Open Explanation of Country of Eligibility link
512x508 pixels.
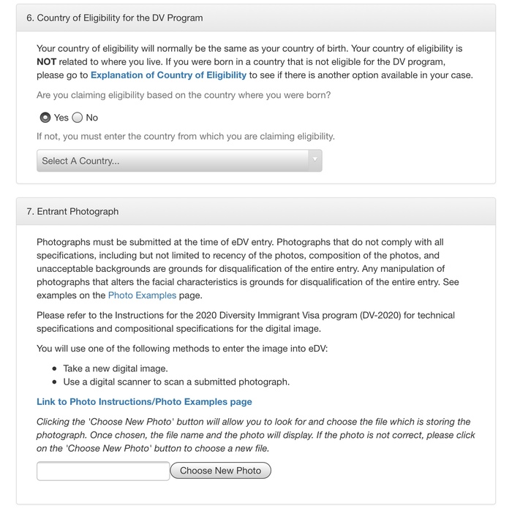168,75
